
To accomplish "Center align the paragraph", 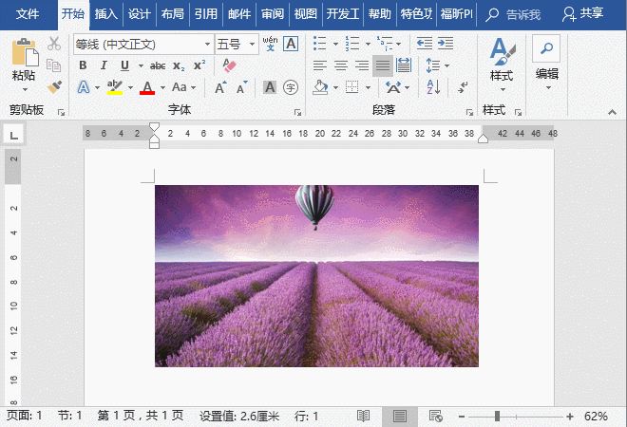I will tap(341, 65).
